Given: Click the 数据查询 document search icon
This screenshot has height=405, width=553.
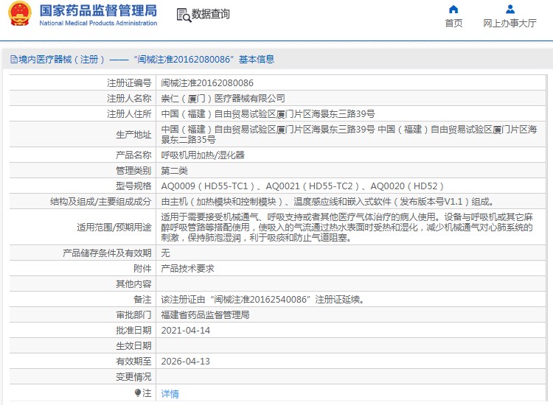Looking at the screenshot, I should pyautogui.click(x=183, y=15).
